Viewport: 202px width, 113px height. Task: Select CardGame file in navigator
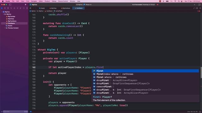coord(14,23)
